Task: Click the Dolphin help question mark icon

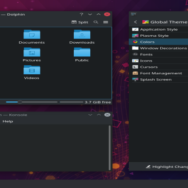Action: pos(81,15)
